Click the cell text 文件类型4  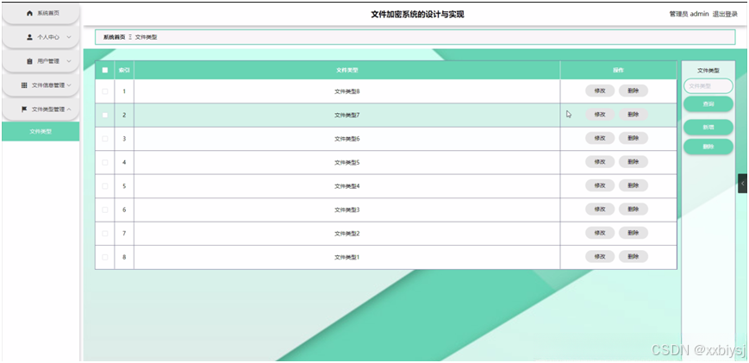pos(346,185)
